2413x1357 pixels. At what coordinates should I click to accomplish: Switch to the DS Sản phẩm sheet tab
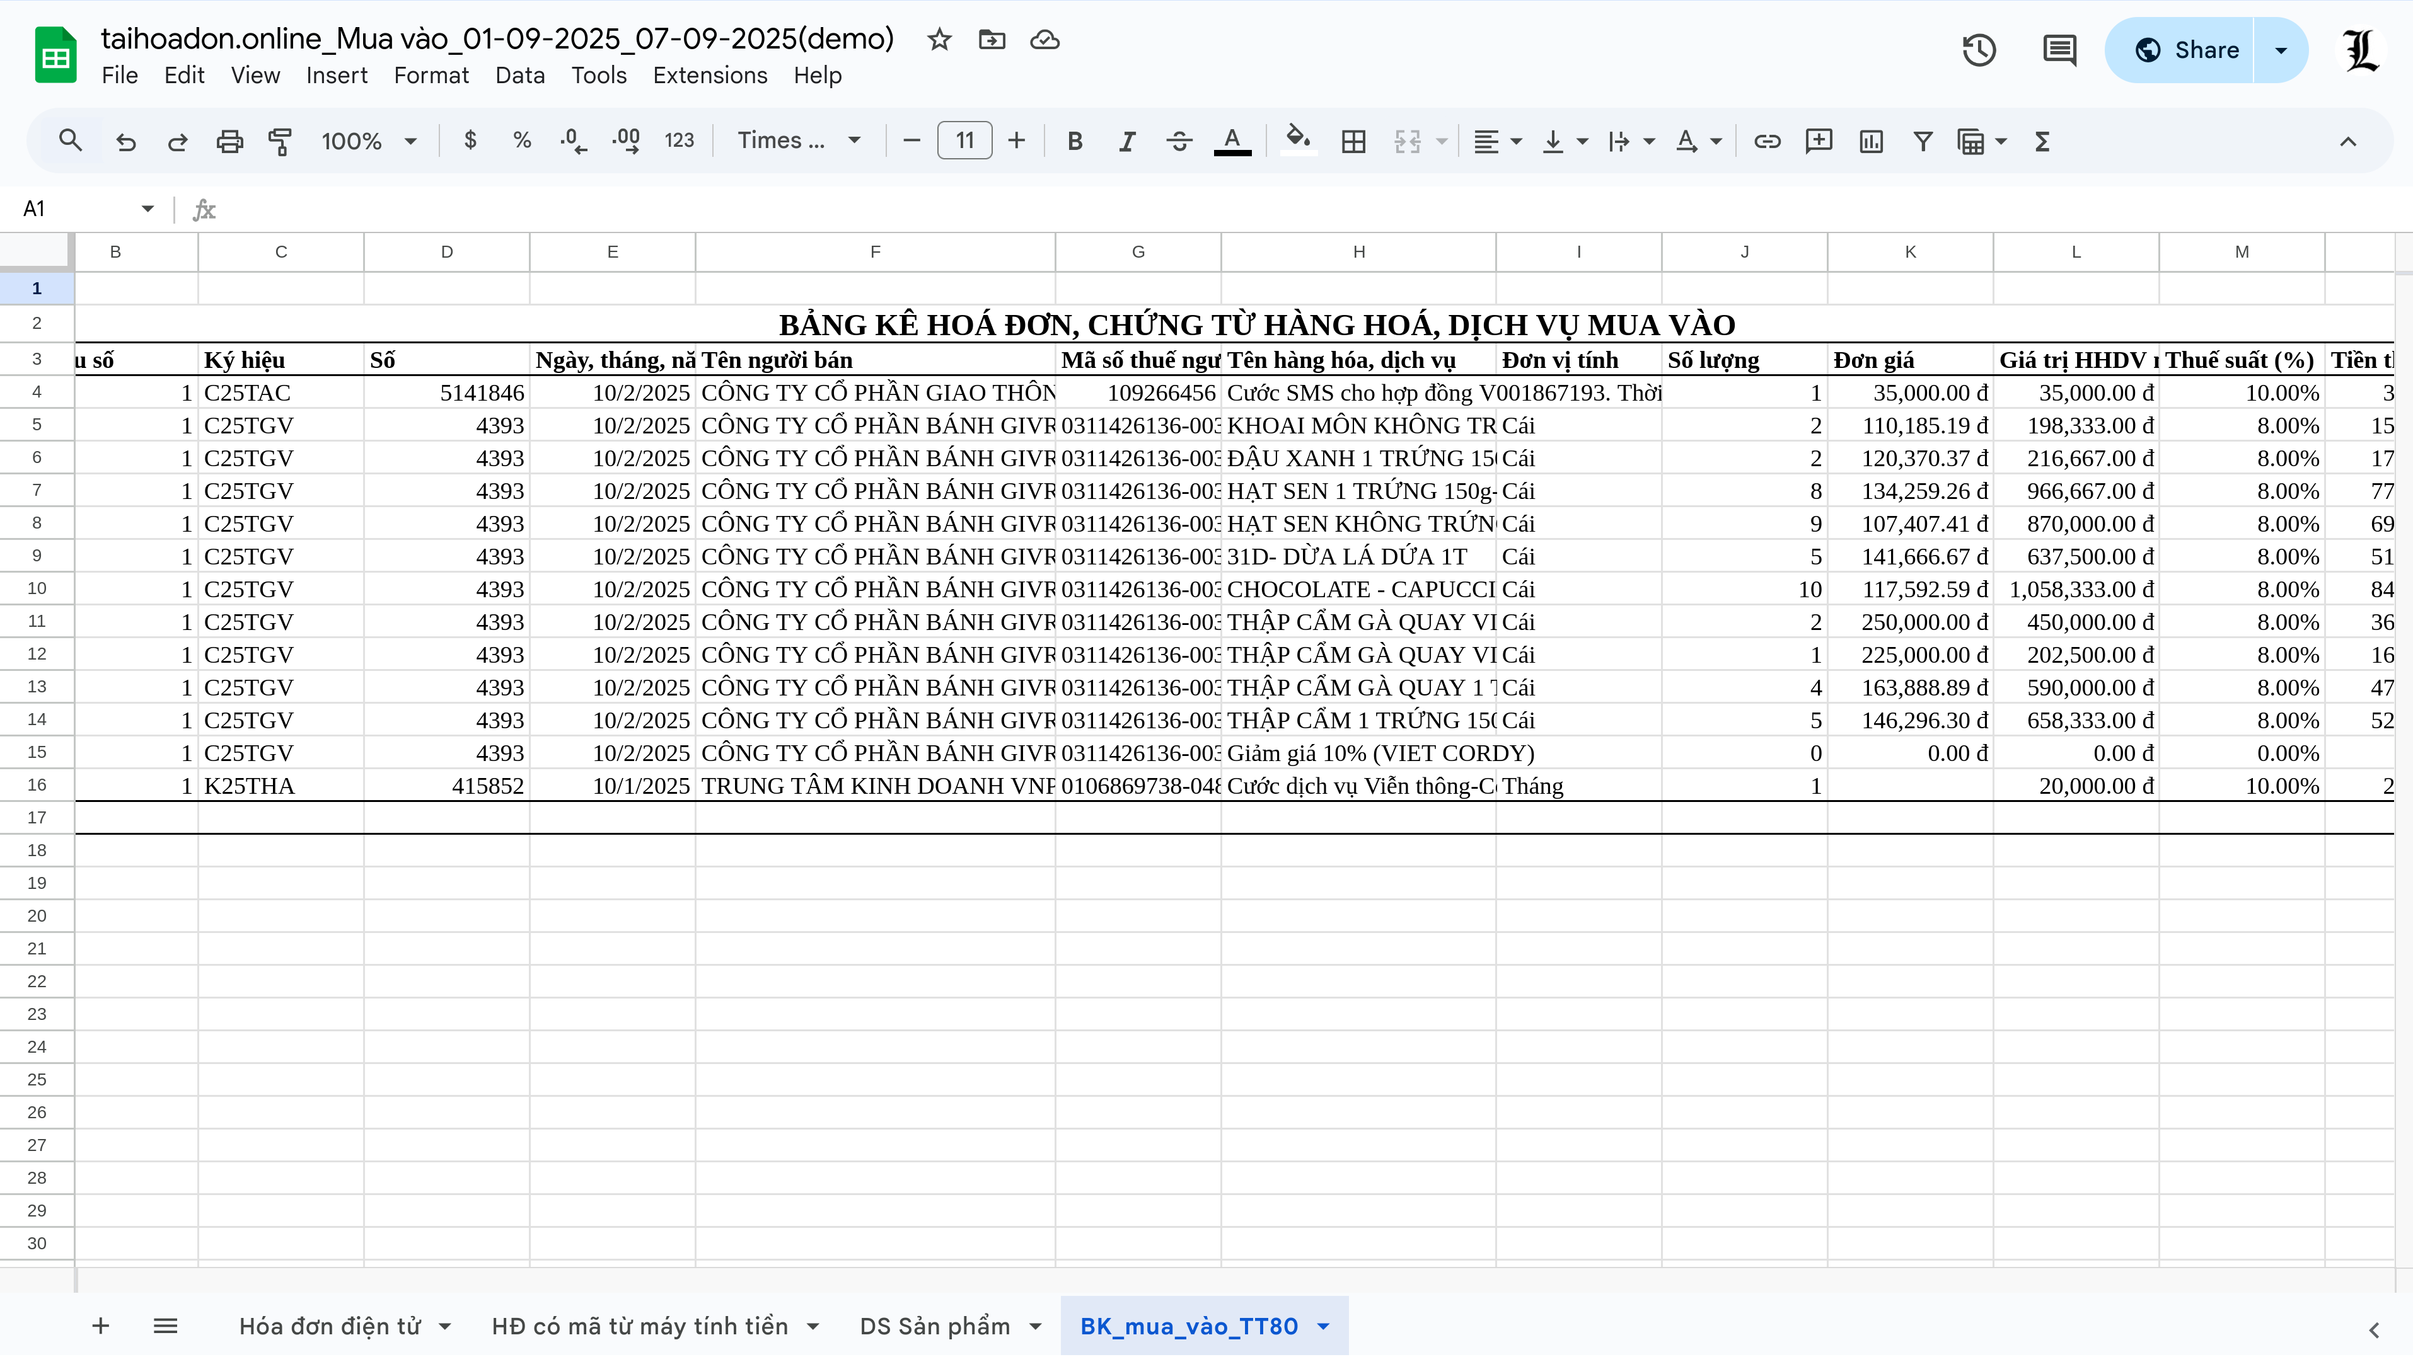(934, 1326)
